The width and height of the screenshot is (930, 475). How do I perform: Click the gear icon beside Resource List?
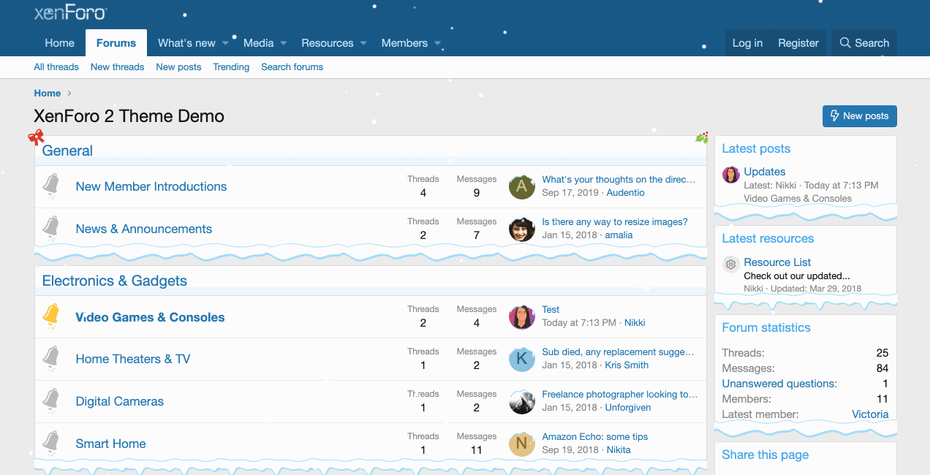(x=730, y=265)
